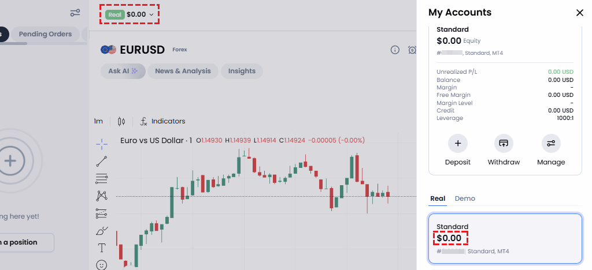592x270 pixels.
Task: Open the 1m timeframe selector
Action: (x=98, y=121)
